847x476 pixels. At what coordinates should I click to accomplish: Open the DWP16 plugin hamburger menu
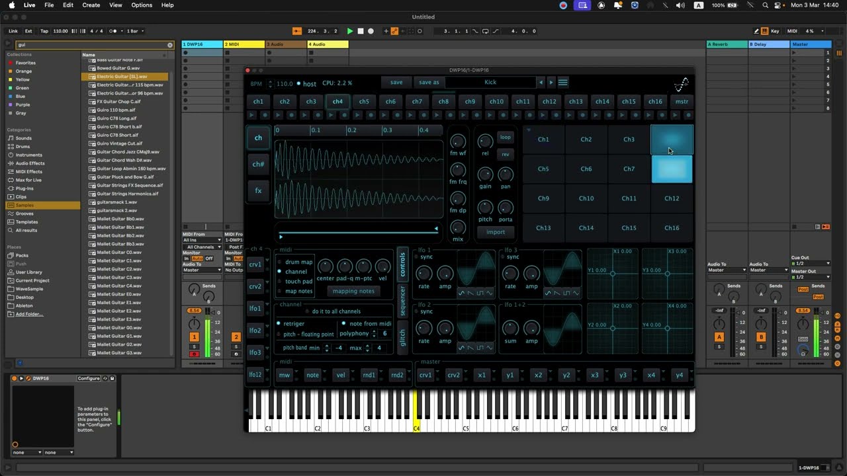[x=563, y=83]
